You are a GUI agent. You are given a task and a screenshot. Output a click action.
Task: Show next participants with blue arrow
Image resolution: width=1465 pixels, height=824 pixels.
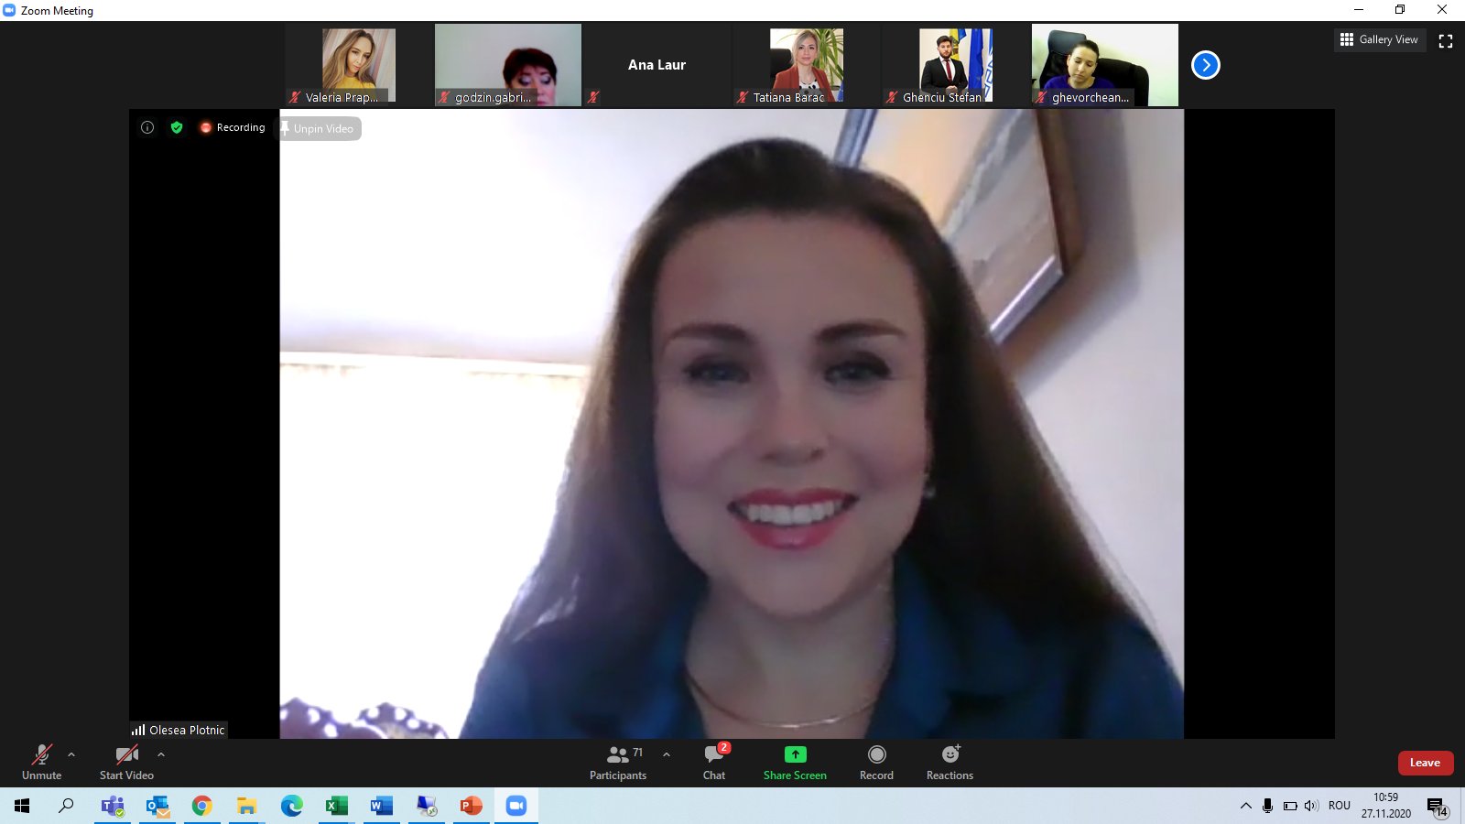coord(1206,65)
